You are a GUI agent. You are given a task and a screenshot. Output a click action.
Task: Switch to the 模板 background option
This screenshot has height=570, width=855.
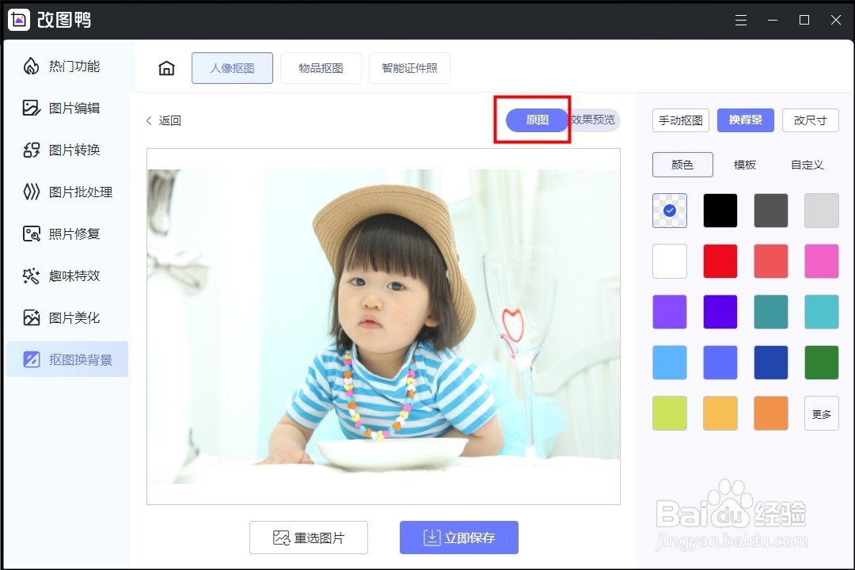coord(744,165)
